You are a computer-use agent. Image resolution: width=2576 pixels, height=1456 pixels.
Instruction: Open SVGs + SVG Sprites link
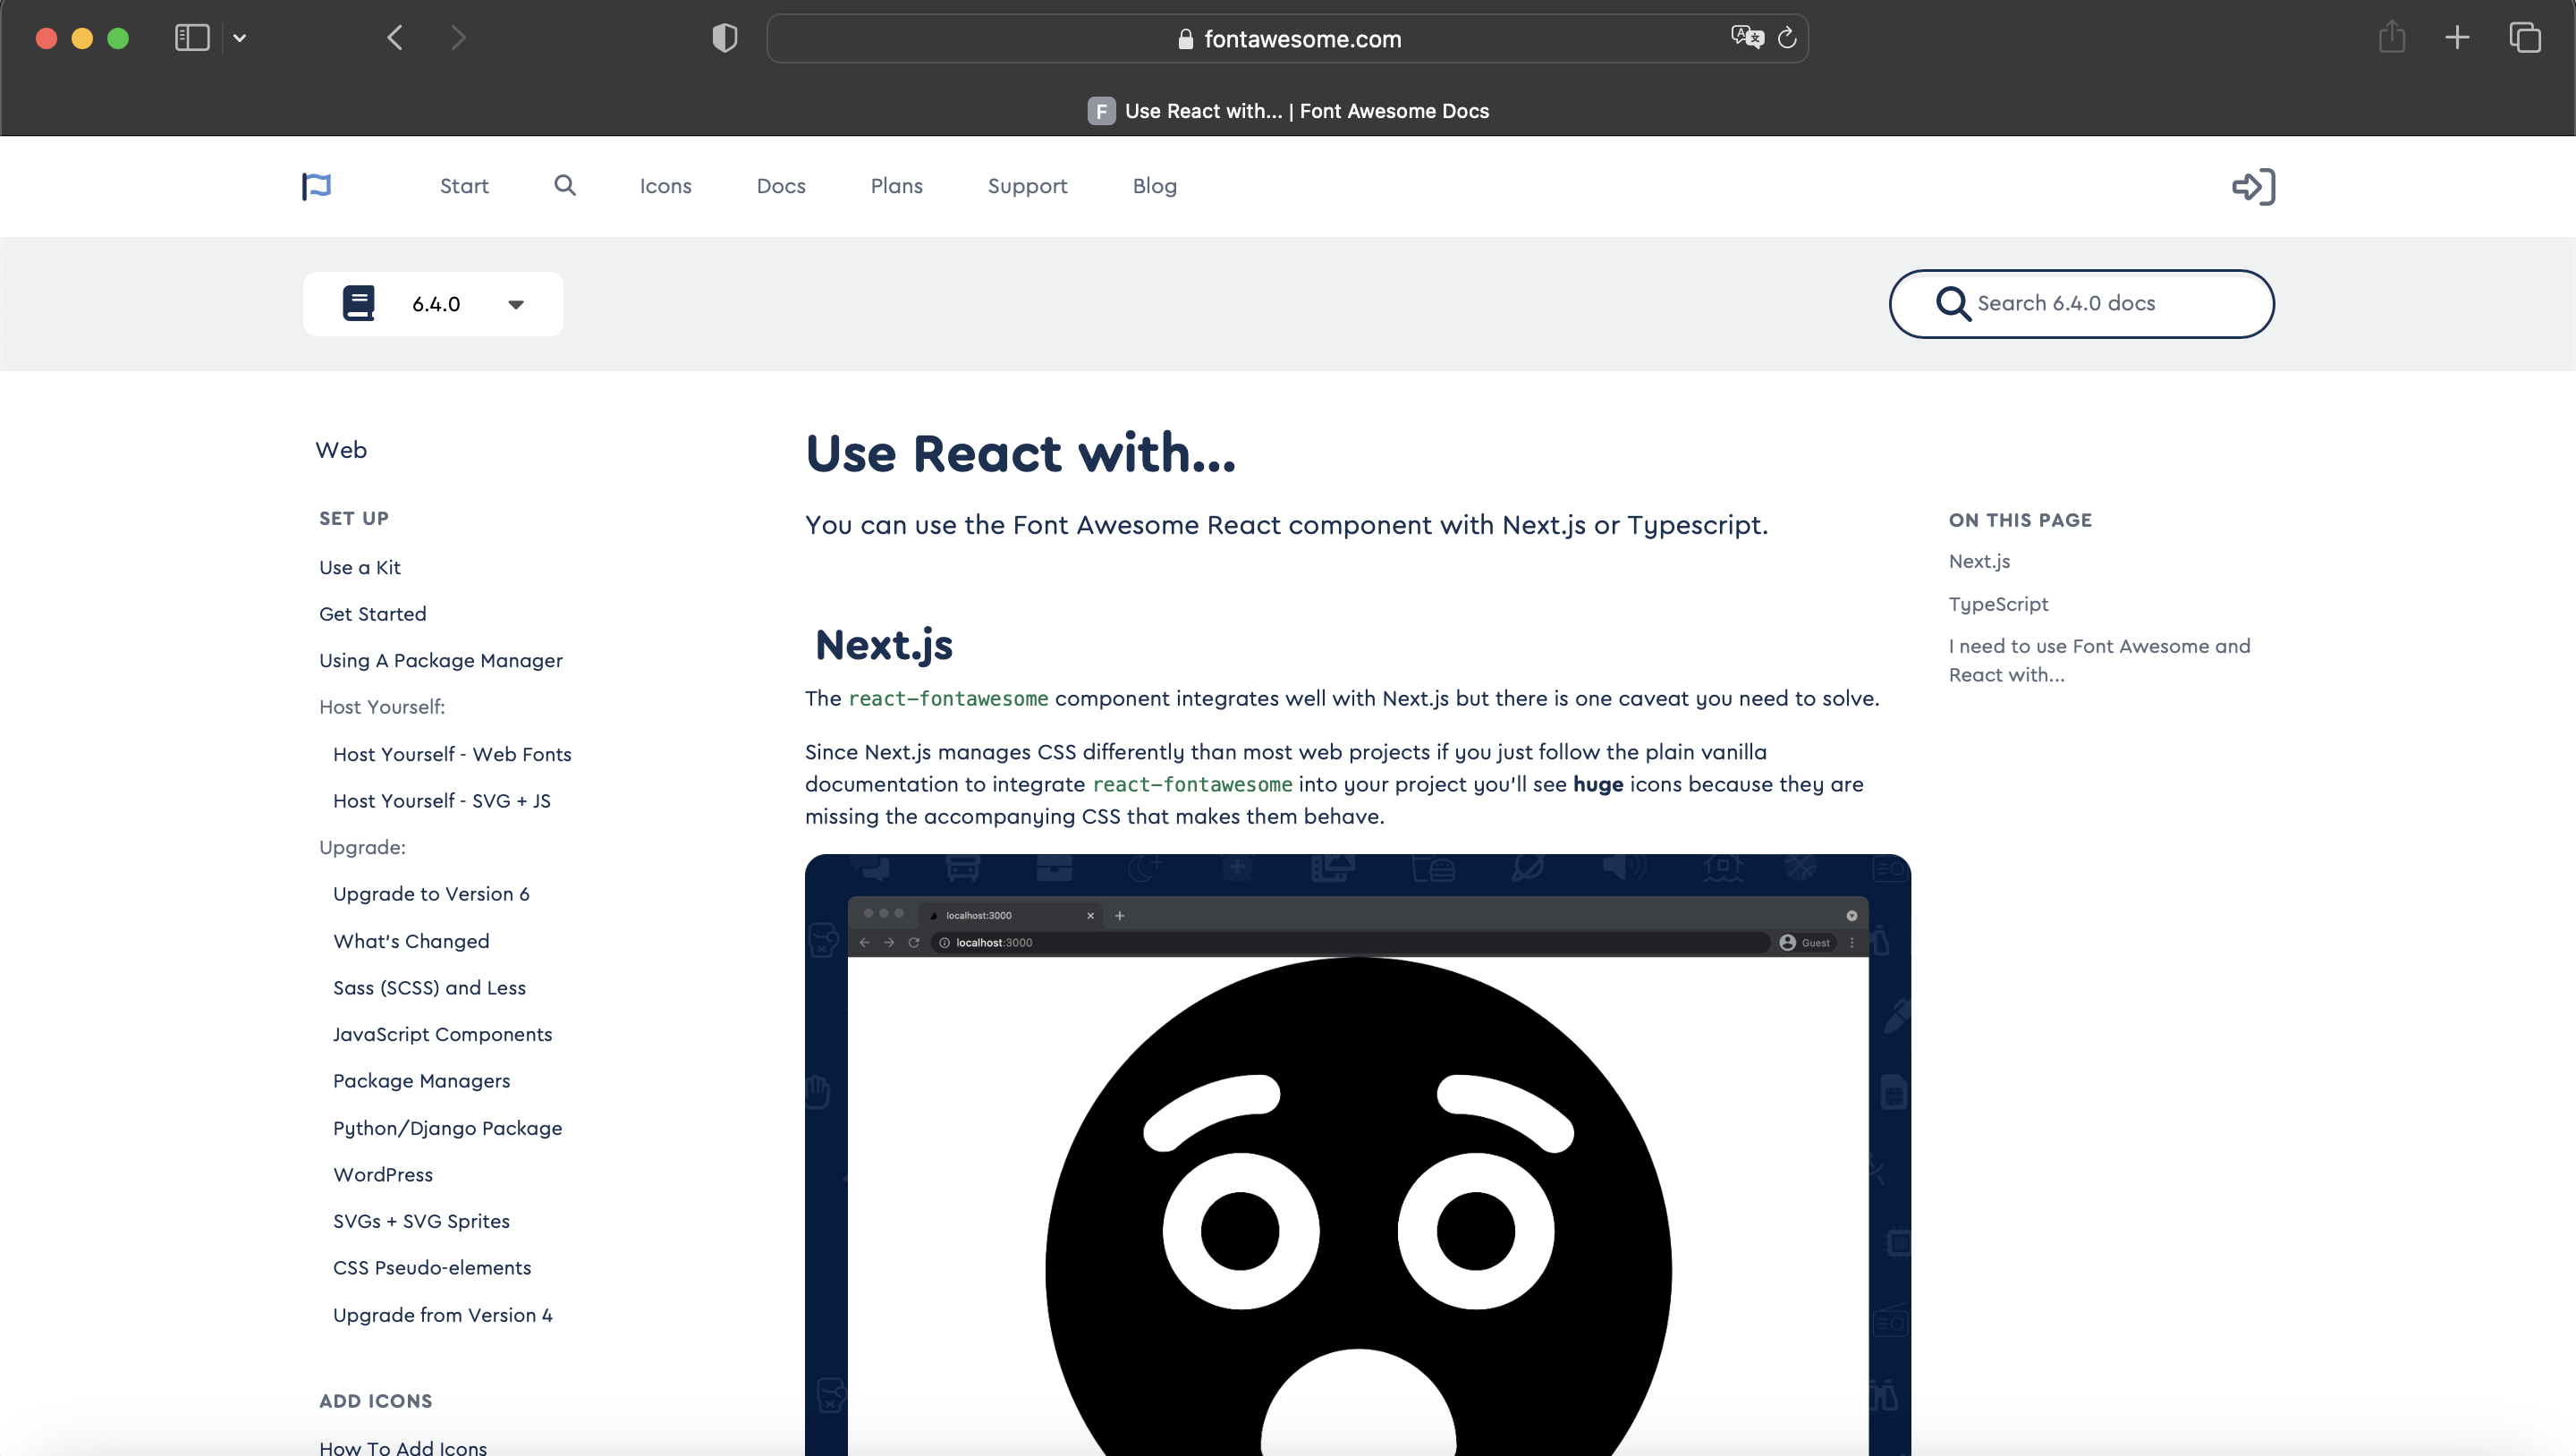coord(421,1221)
